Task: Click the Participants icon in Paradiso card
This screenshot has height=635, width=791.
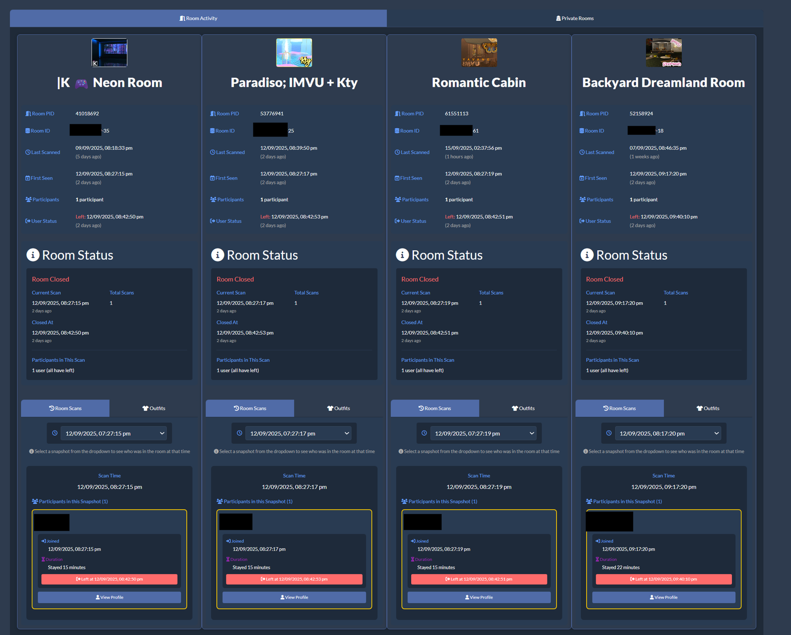Action: click(213, 200)
